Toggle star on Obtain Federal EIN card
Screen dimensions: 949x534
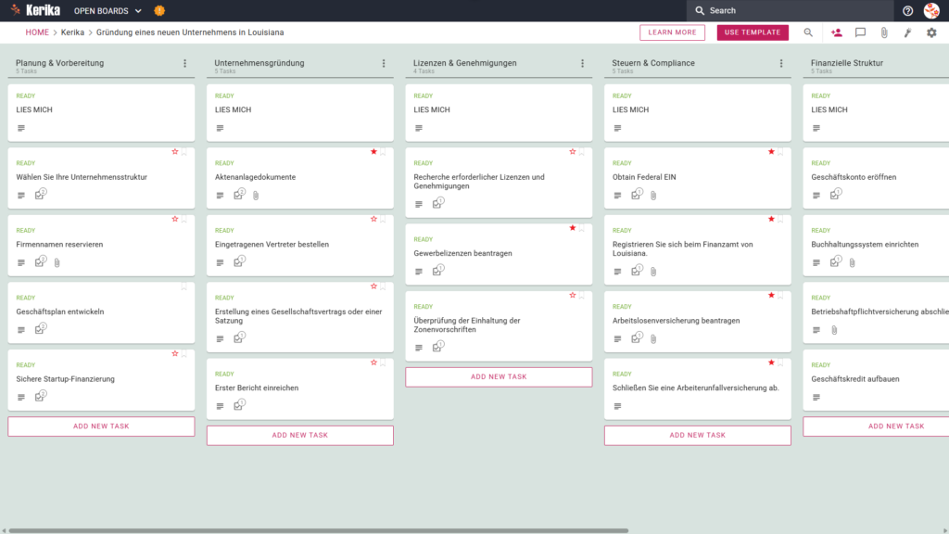point(771,151)
